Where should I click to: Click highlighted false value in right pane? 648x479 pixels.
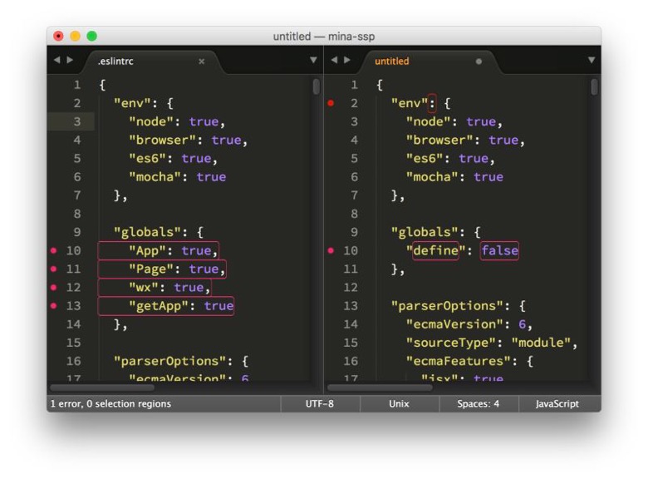[499, 250]
